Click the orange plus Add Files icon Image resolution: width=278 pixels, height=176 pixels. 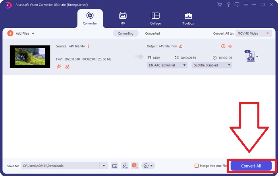pyautogui.click(x=10, y=33)
